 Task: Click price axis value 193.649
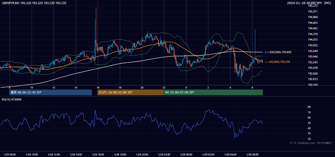tap(313, 51)
